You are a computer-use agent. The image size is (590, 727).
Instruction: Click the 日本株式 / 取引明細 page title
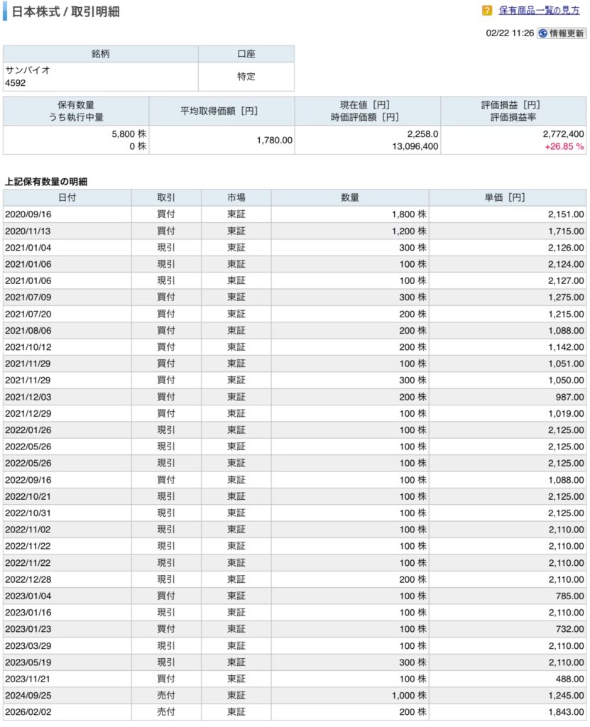pos(66,12)
